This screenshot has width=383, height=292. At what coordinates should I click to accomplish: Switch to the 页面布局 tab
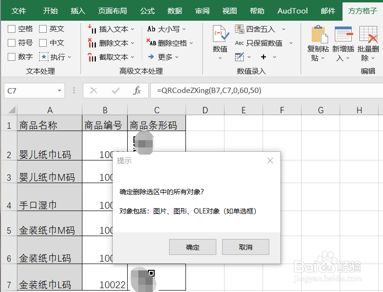click(x=113, y=11)
